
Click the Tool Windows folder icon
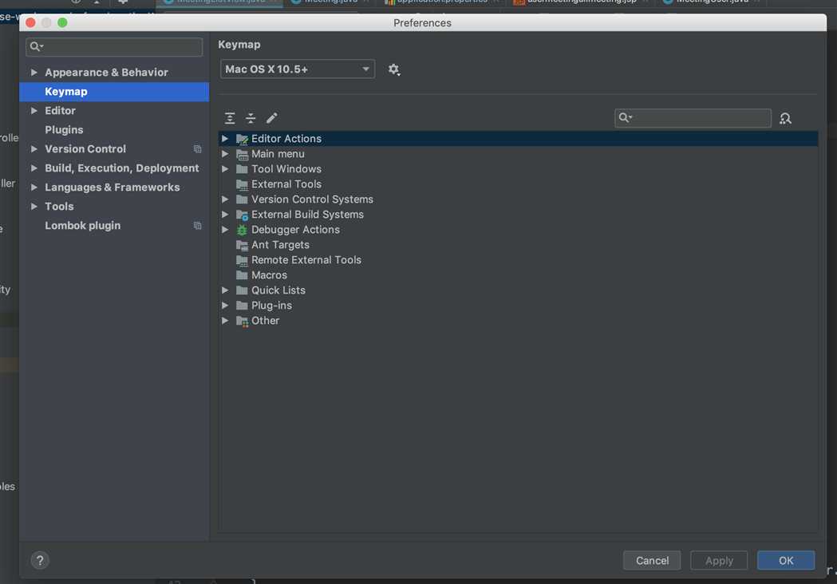pos(242,169)
